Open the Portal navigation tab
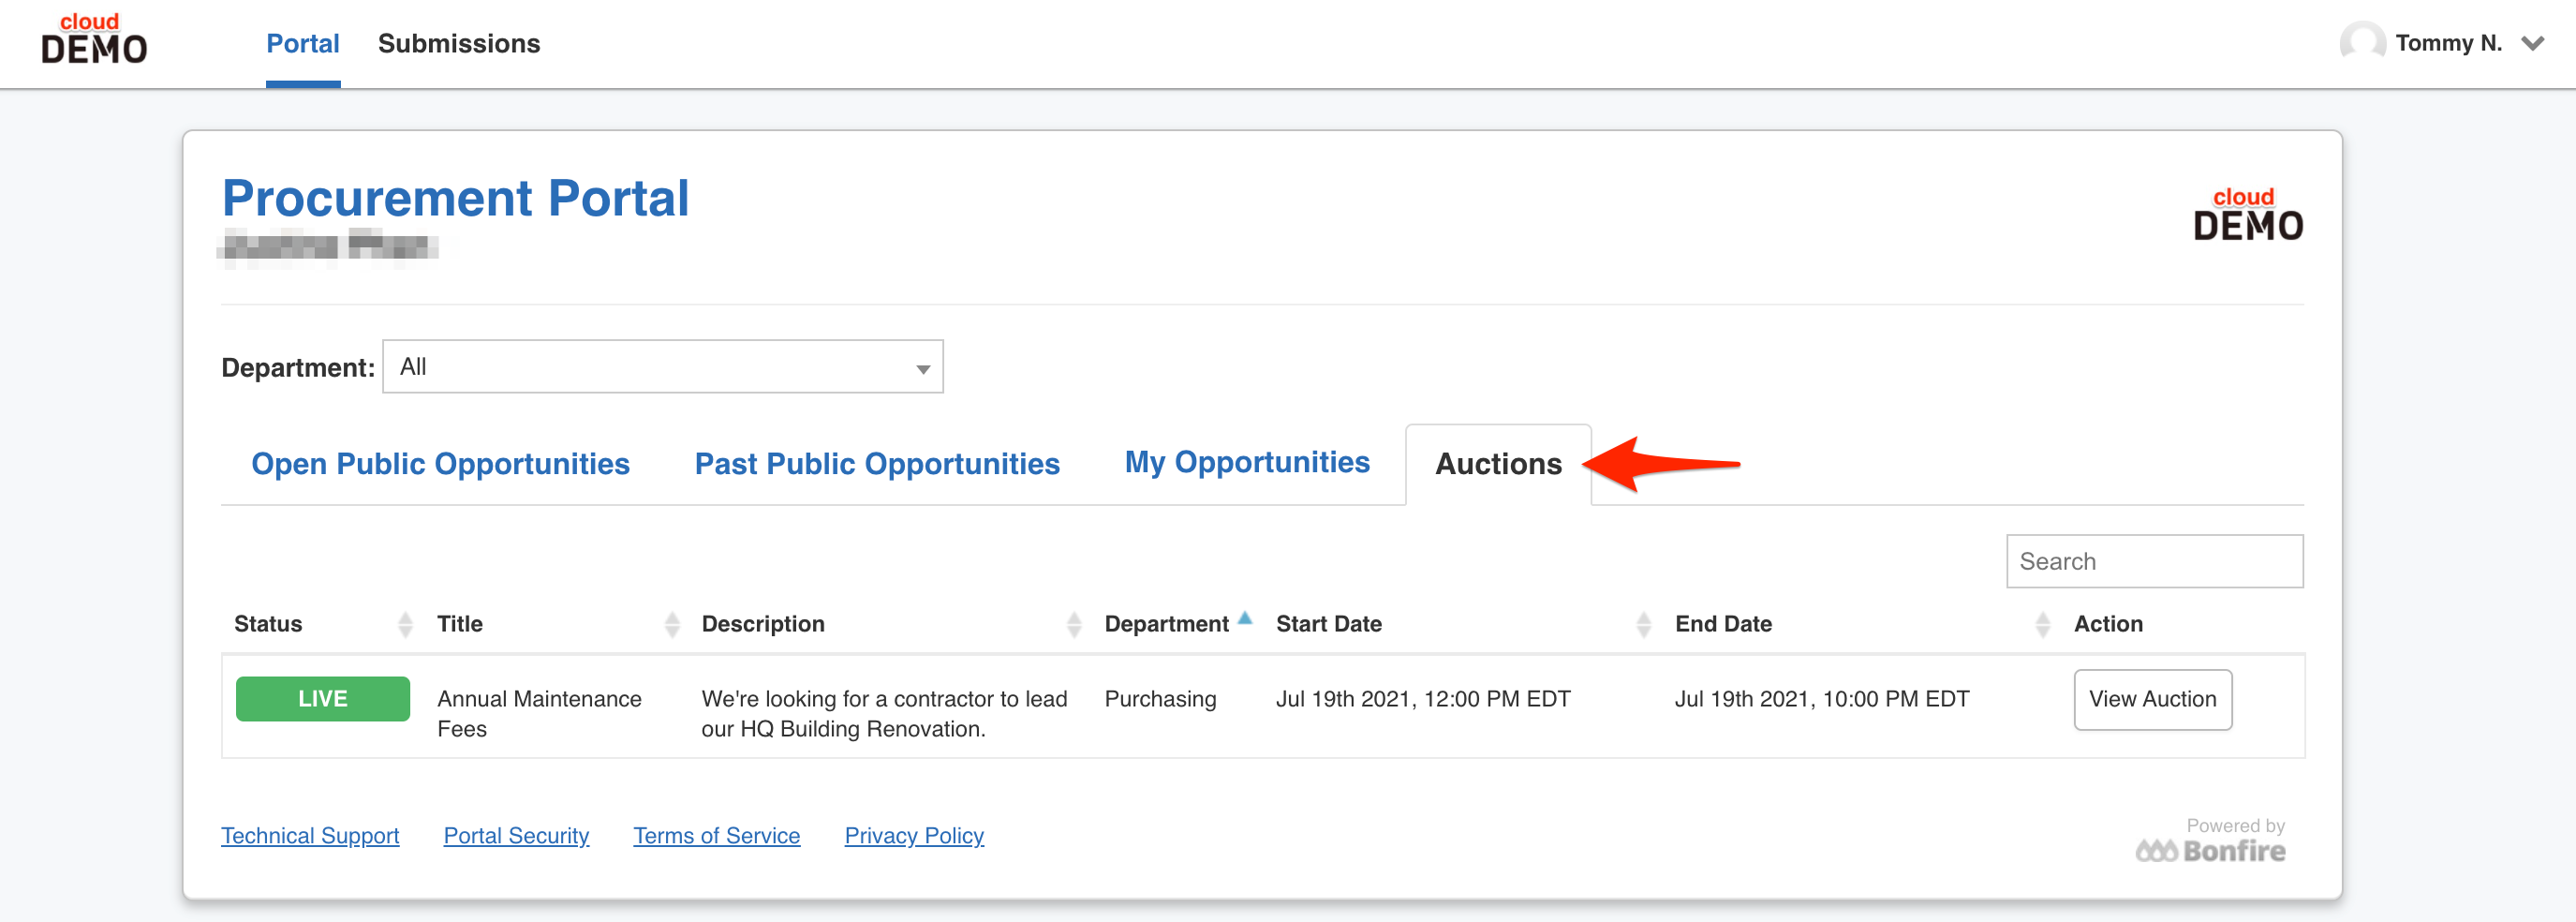This screenshot has height=922, width=2576. point(303,44)
